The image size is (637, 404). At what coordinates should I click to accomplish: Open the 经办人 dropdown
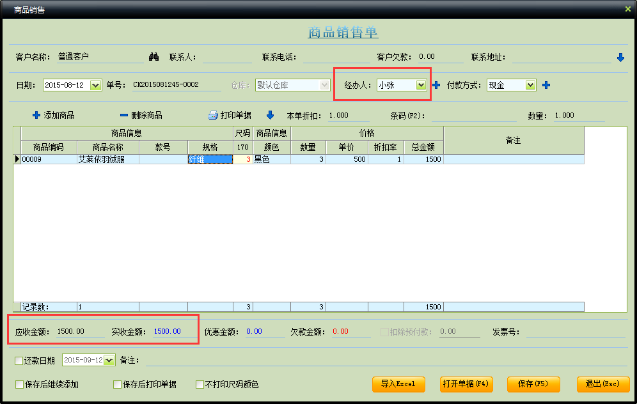pyautogui.click(x=421, y=85)
